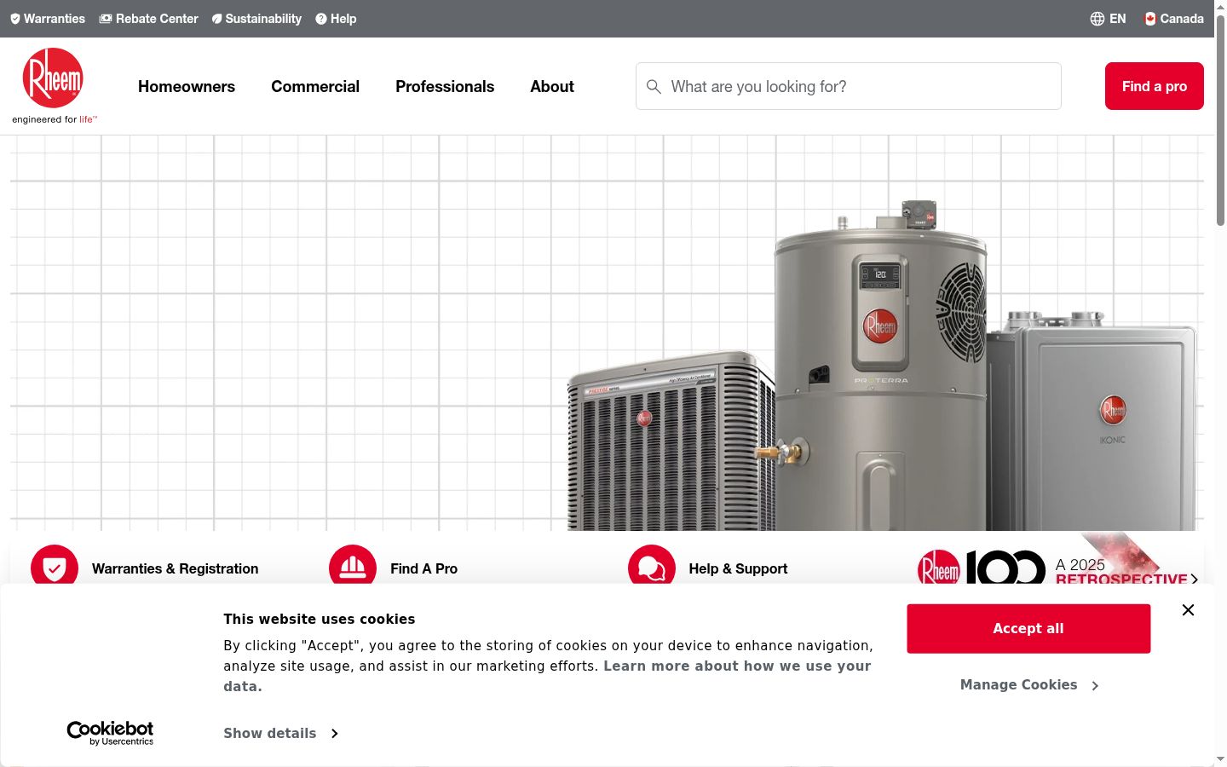
Task: Expand the Show details chevron
Action: [x=334, y=734]
